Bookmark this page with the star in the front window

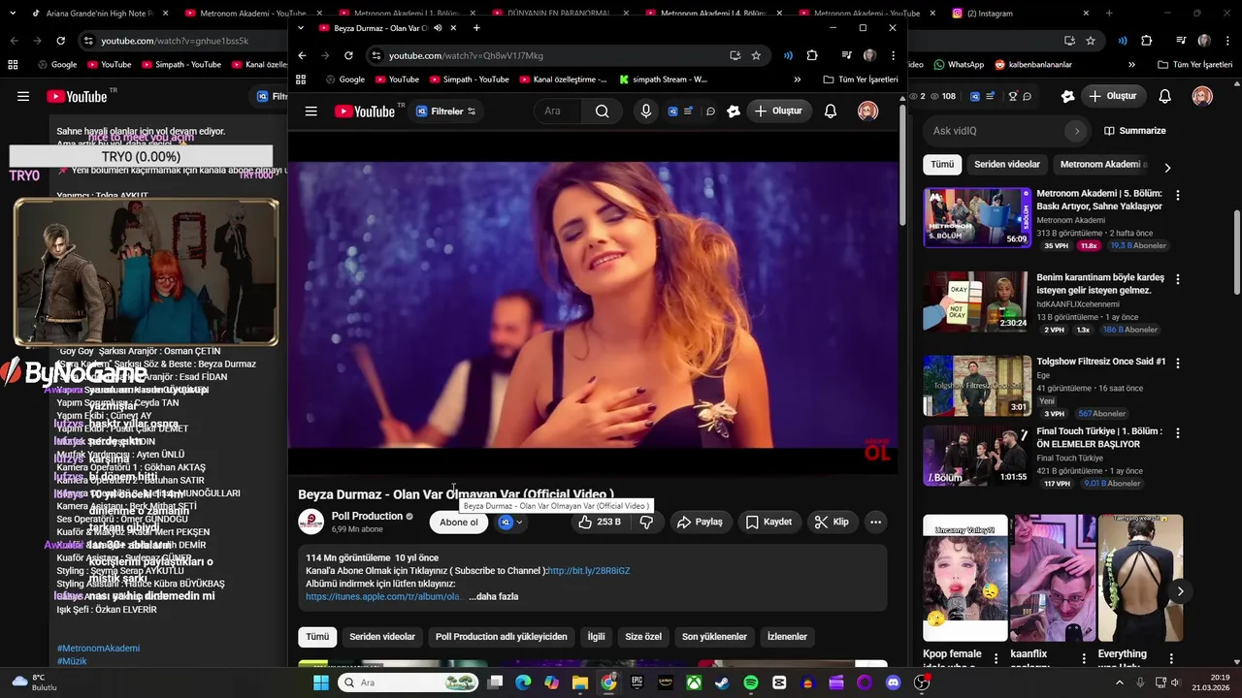[x=756, y=55]
